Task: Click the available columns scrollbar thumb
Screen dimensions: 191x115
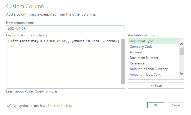Action: point(182,51)
